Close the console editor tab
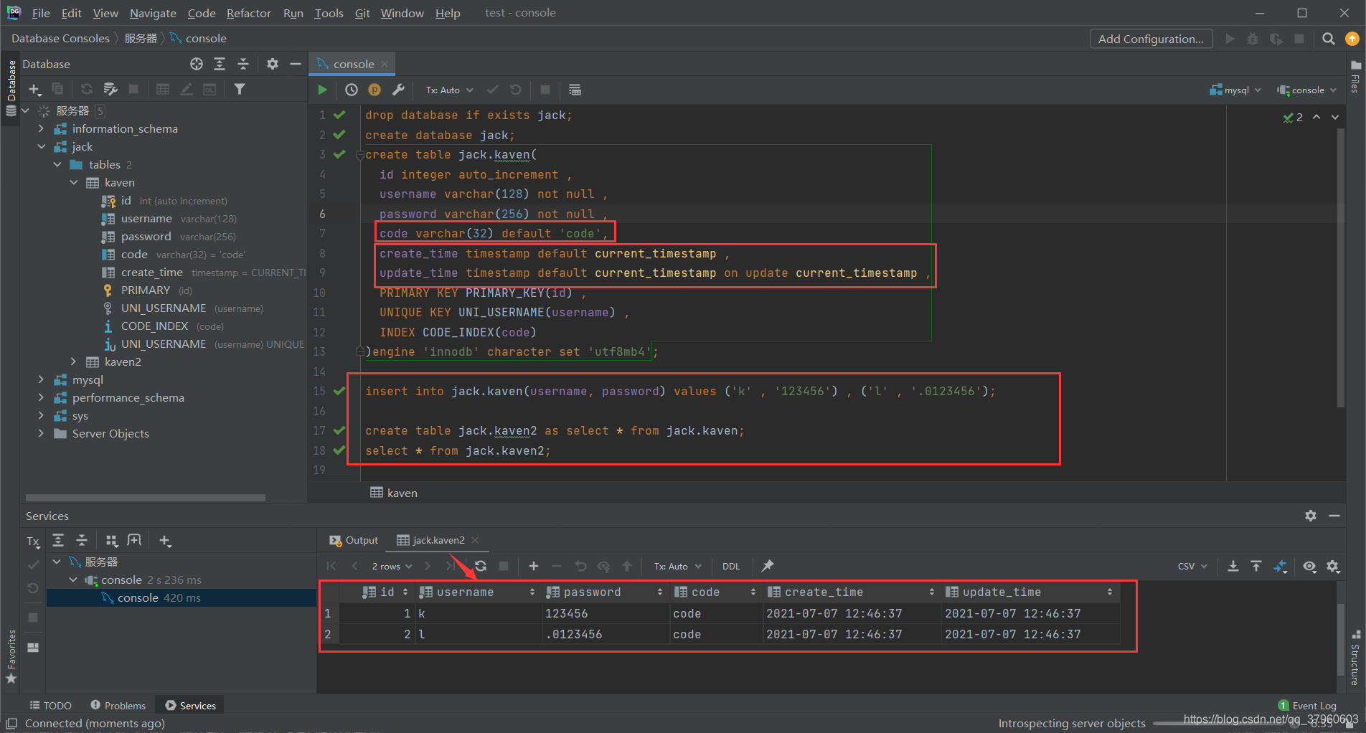 (385, 64)
